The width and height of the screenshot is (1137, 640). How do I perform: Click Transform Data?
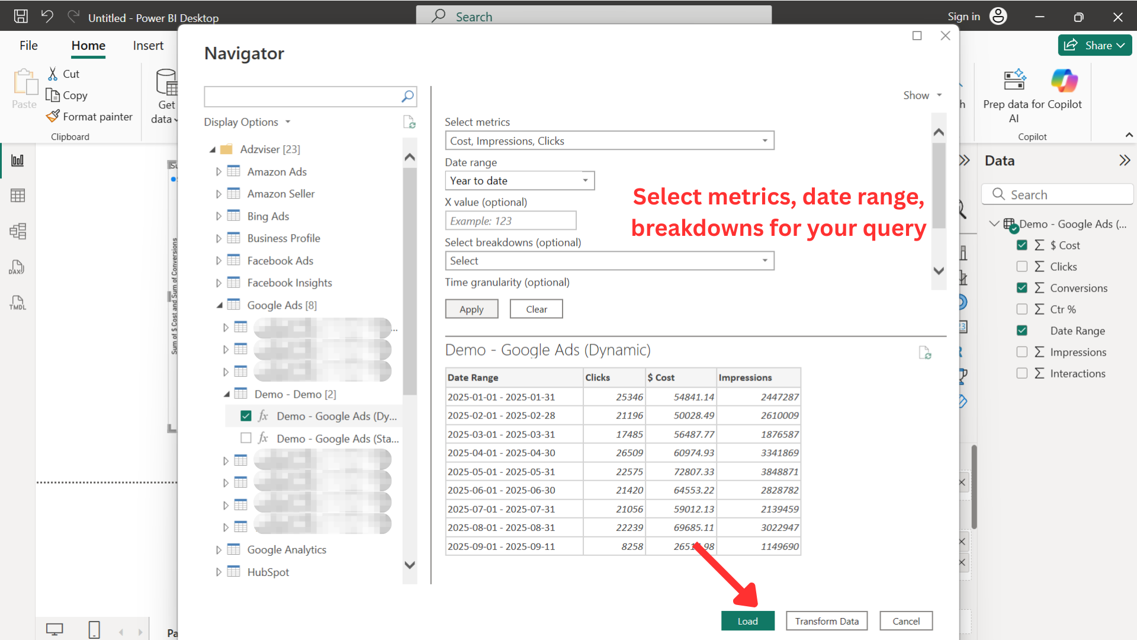point(827,620)
